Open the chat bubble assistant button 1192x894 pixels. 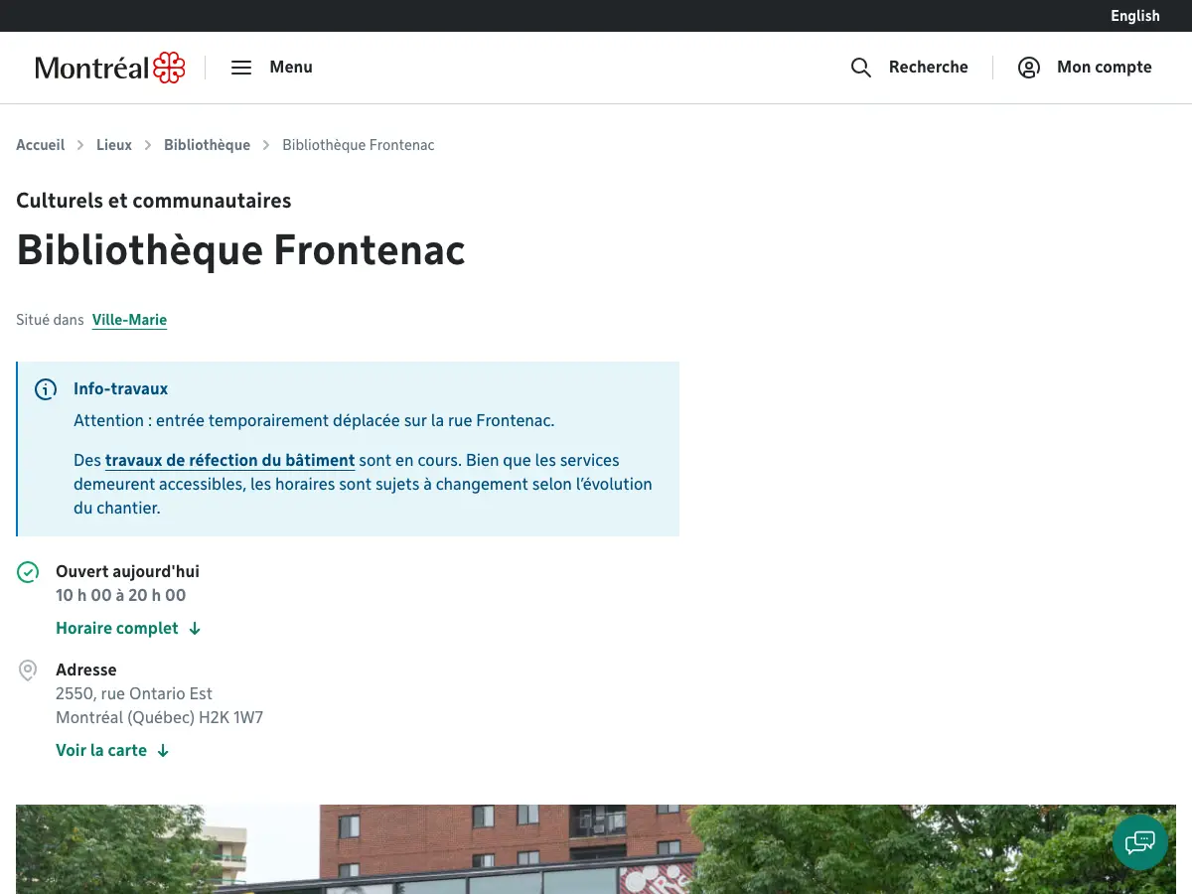[1140, 842]
